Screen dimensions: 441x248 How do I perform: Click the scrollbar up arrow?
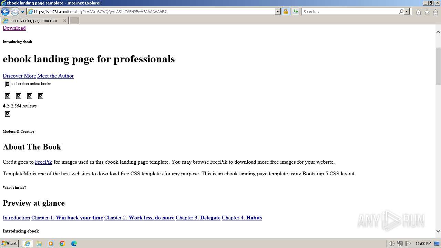pyautogui.click(x=438, y=32)
